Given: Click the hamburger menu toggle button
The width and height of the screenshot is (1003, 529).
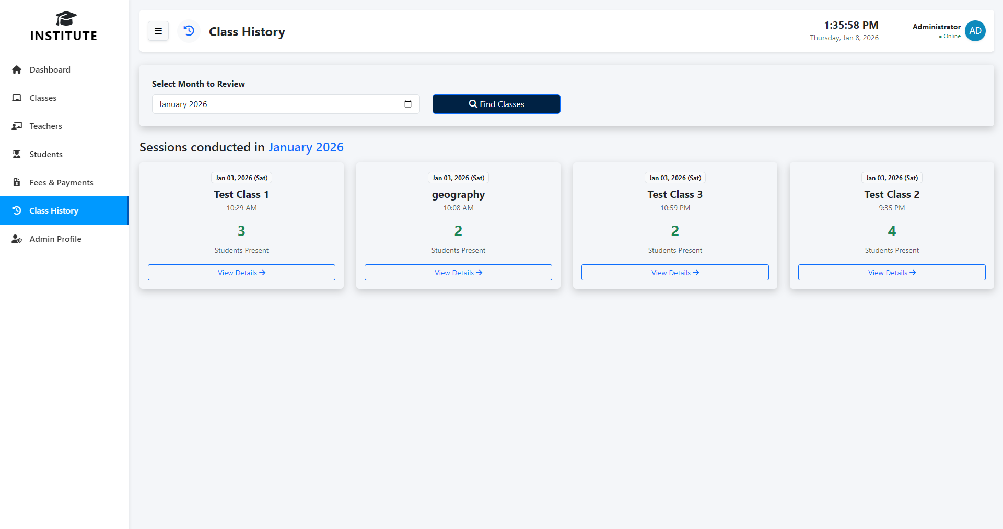Looking at the screenshot, I should (x=158, y=31).
